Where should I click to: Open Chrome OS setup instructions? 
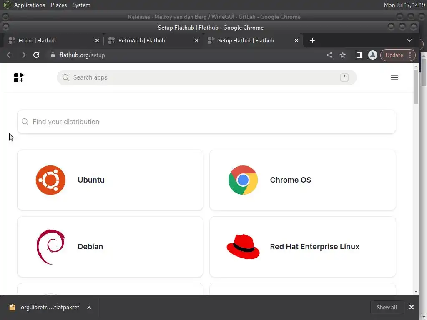tap(303, 180)
